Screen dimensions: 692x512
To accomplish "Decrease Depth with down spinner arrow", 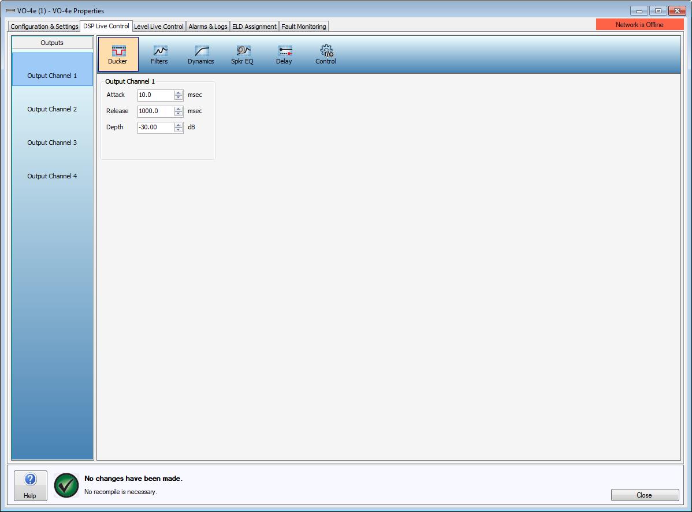I will pos(178,130).
